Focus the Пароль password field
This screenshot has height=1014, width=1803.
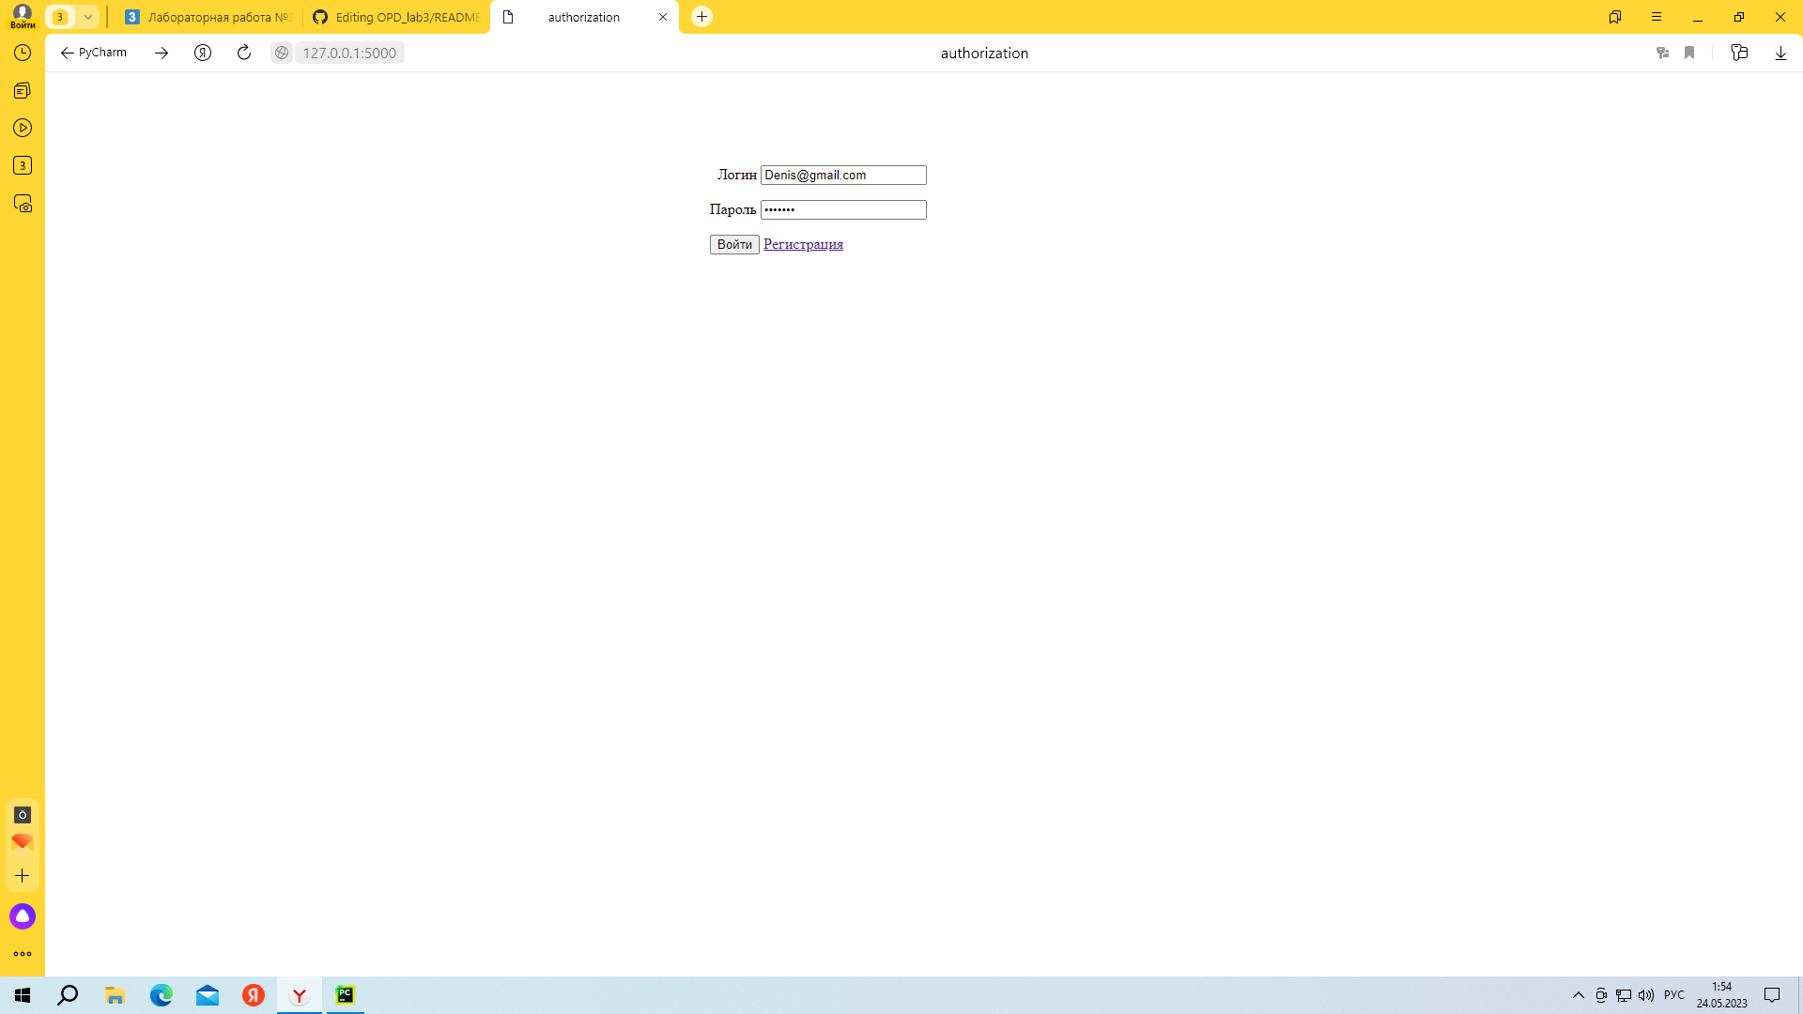click(x=843, y=209)
